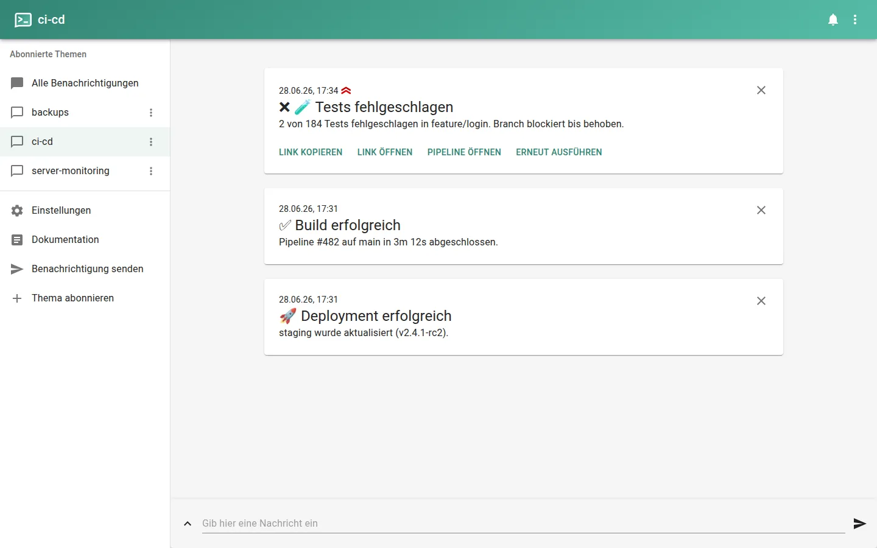The width and height of the screenshot is (877, 548).
Task: Click the ci-cd title in header
Action: point(51,20)
